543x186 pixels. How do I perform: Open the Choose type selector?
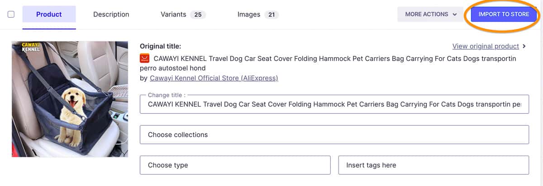235,165
